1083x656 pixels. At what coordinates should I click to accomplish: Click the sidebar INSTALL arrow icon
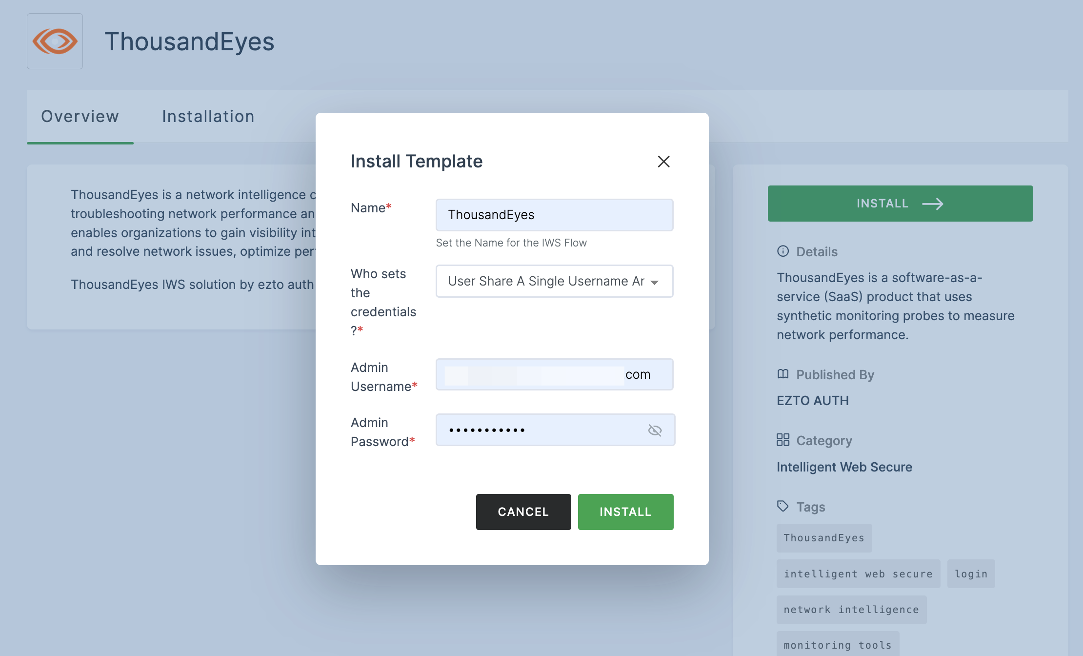pyautogui.click(x=933, y=204)
